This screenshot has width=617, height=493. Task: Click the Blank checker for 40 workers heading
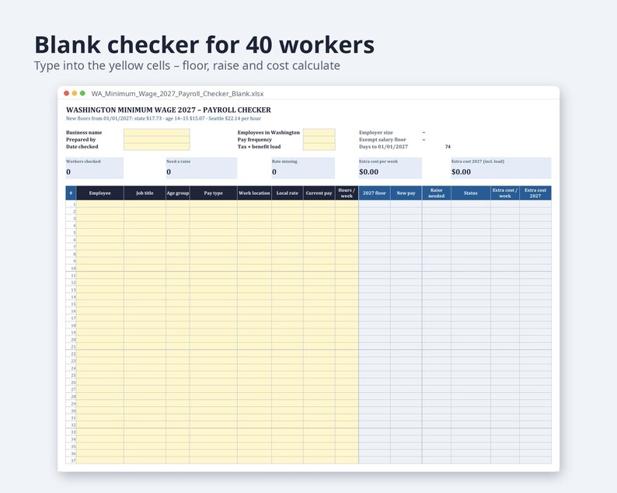point(204,45)
